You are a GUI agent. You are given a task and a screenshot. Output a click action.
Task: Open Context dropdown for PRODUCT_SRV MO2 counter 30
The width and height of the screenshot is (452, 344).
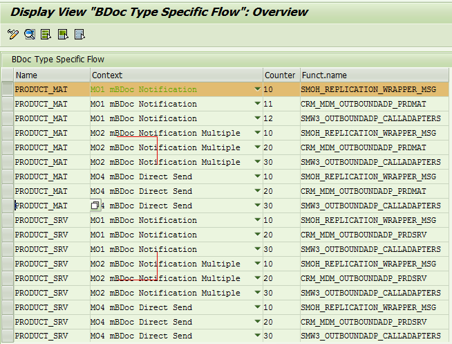[257, 292]
